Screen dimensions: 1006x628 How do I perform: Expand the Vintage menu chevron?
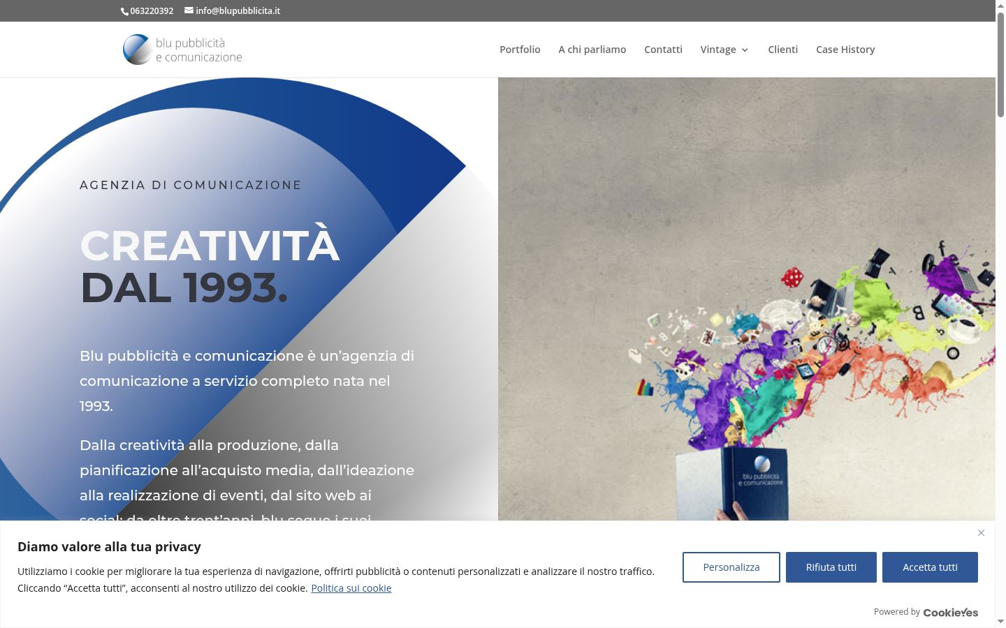click(745, 50)
